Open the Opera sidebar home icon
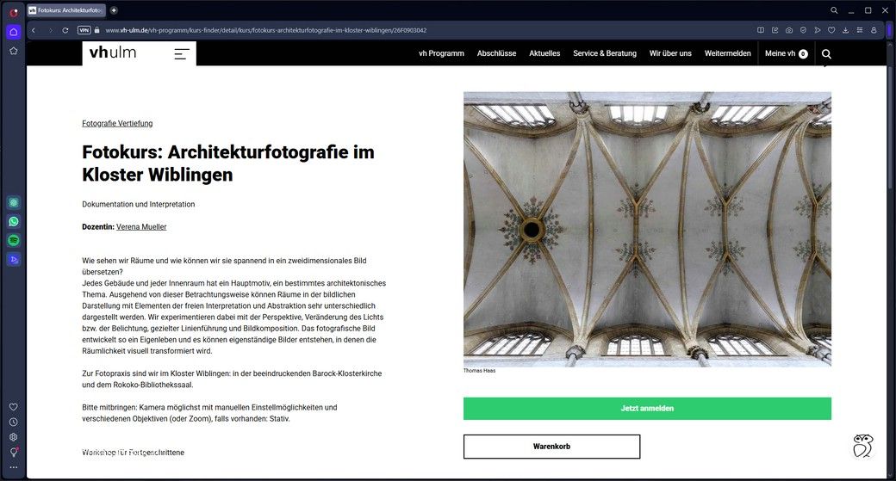The image size is (896, 481). pyautogui.click(x=14, y=32)
